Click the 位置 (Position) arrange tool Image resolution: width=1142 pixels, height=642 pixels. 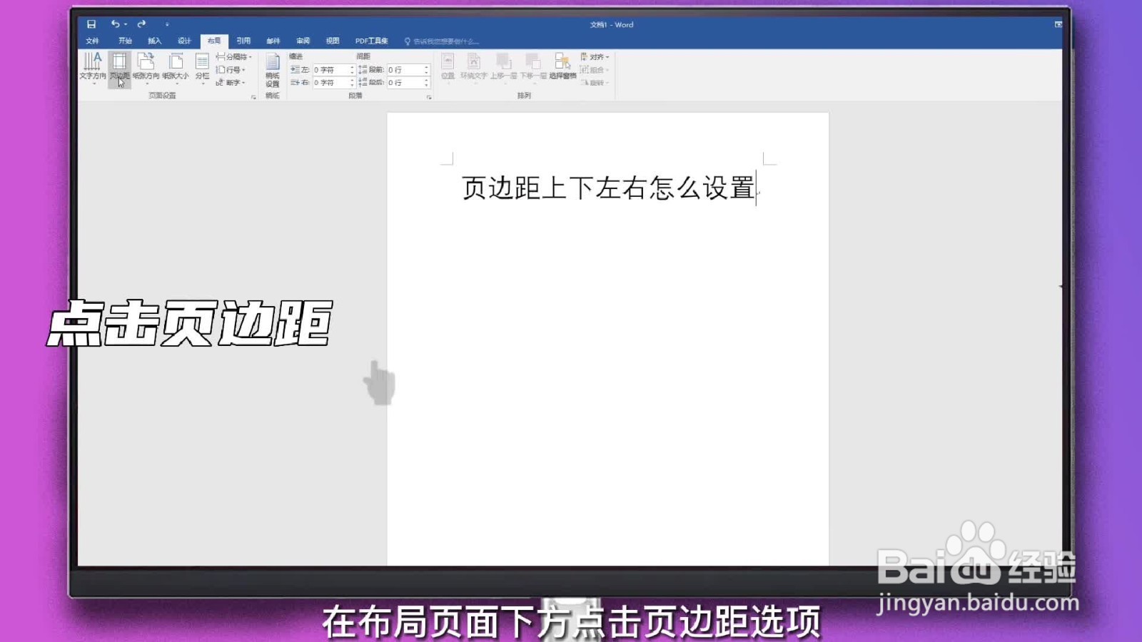coord(448,68)
